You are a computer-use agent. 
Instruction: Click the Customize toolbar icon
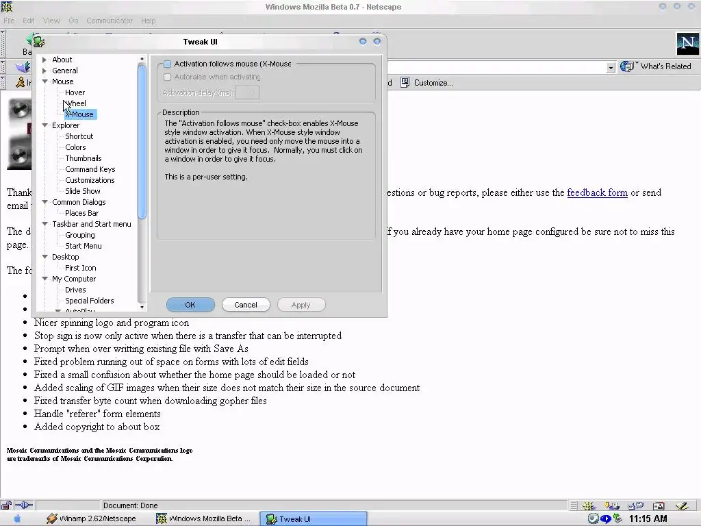(405, 82)
